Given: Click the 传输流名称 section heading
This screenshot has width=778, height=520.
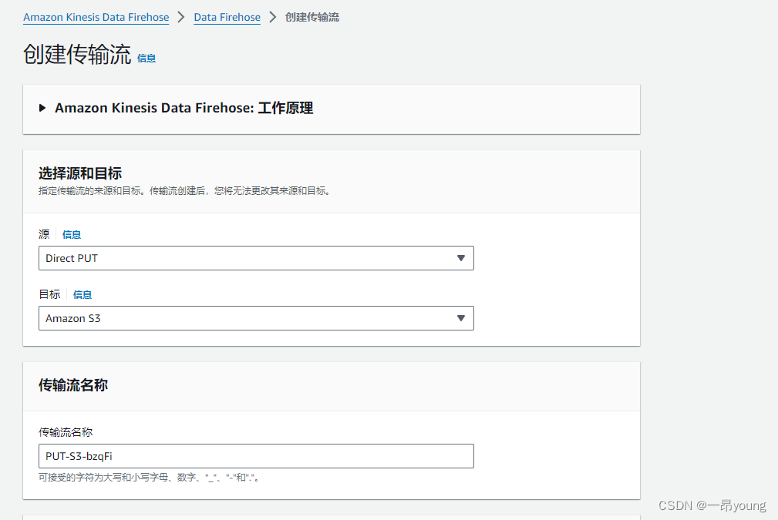Looking at the screenshot, I should pyautogui.click(x=73, y=385).
